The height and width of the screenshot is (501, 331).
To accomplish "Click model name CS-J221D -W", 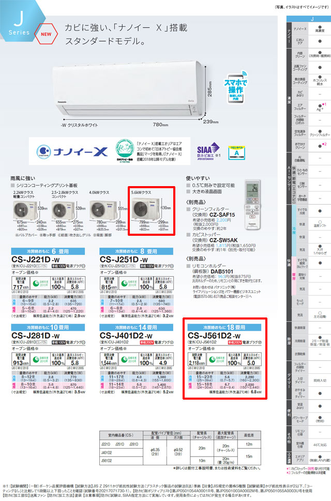I will (x=36, y=260).
